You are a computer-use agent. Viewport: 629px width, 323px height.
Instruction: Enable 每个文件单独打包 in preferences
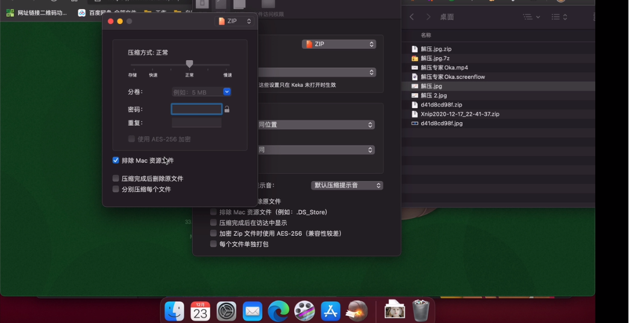click(x=213, y=244)
